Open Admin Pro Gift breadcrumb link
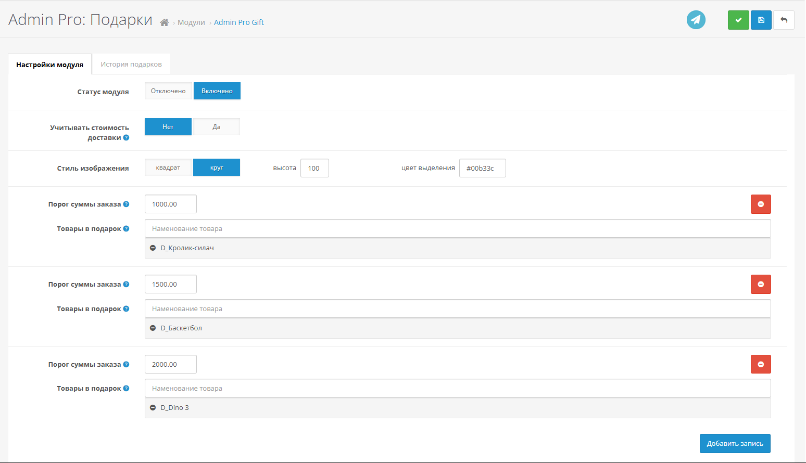Image resolution: width=806 pixels, height=463 pixels. pyautogui.click(x=239, y=22)
